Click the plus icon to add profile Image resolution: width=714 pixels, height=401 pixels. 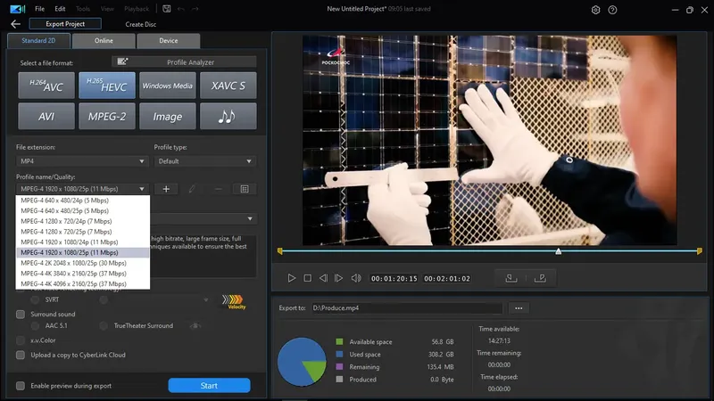(x=166, y=189)
